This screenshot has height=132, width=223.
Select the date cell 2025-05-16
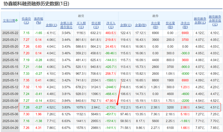(10, 60)
